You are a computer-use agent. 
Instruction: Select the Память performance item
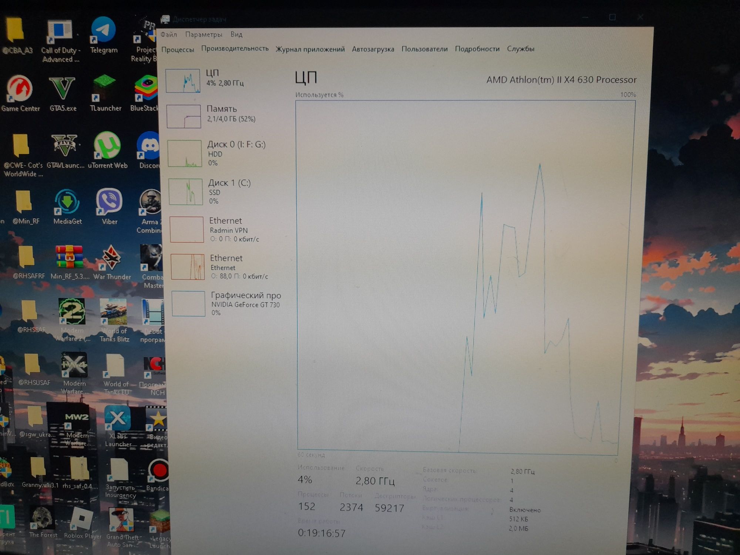coord(225,116)
